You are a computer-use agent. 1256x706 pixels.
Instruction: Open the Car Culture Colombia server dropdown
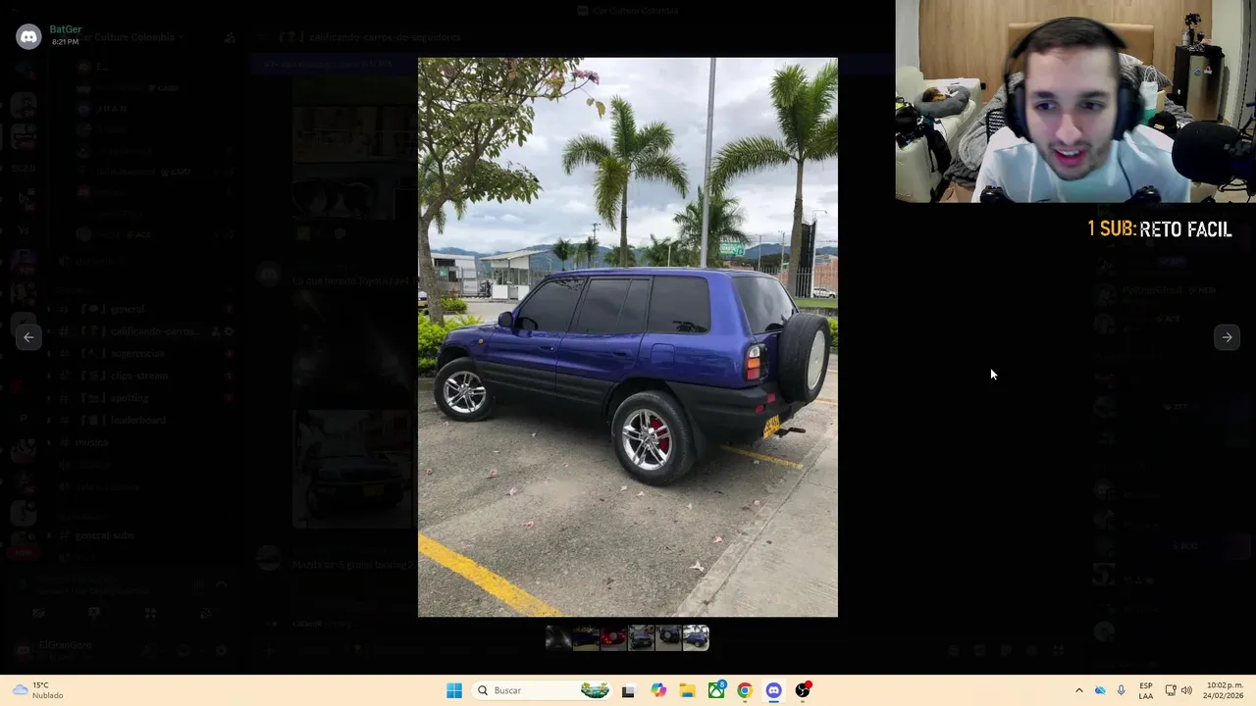[128, 37]
